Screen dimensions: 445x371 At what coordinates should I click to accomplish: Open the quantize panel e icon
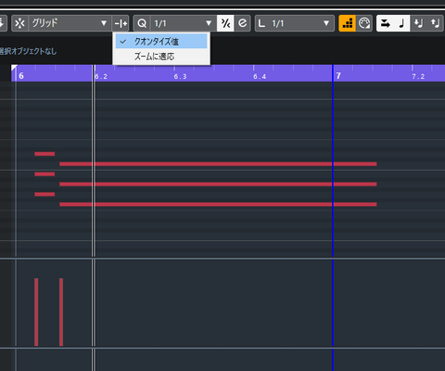(x=243, y=23)
